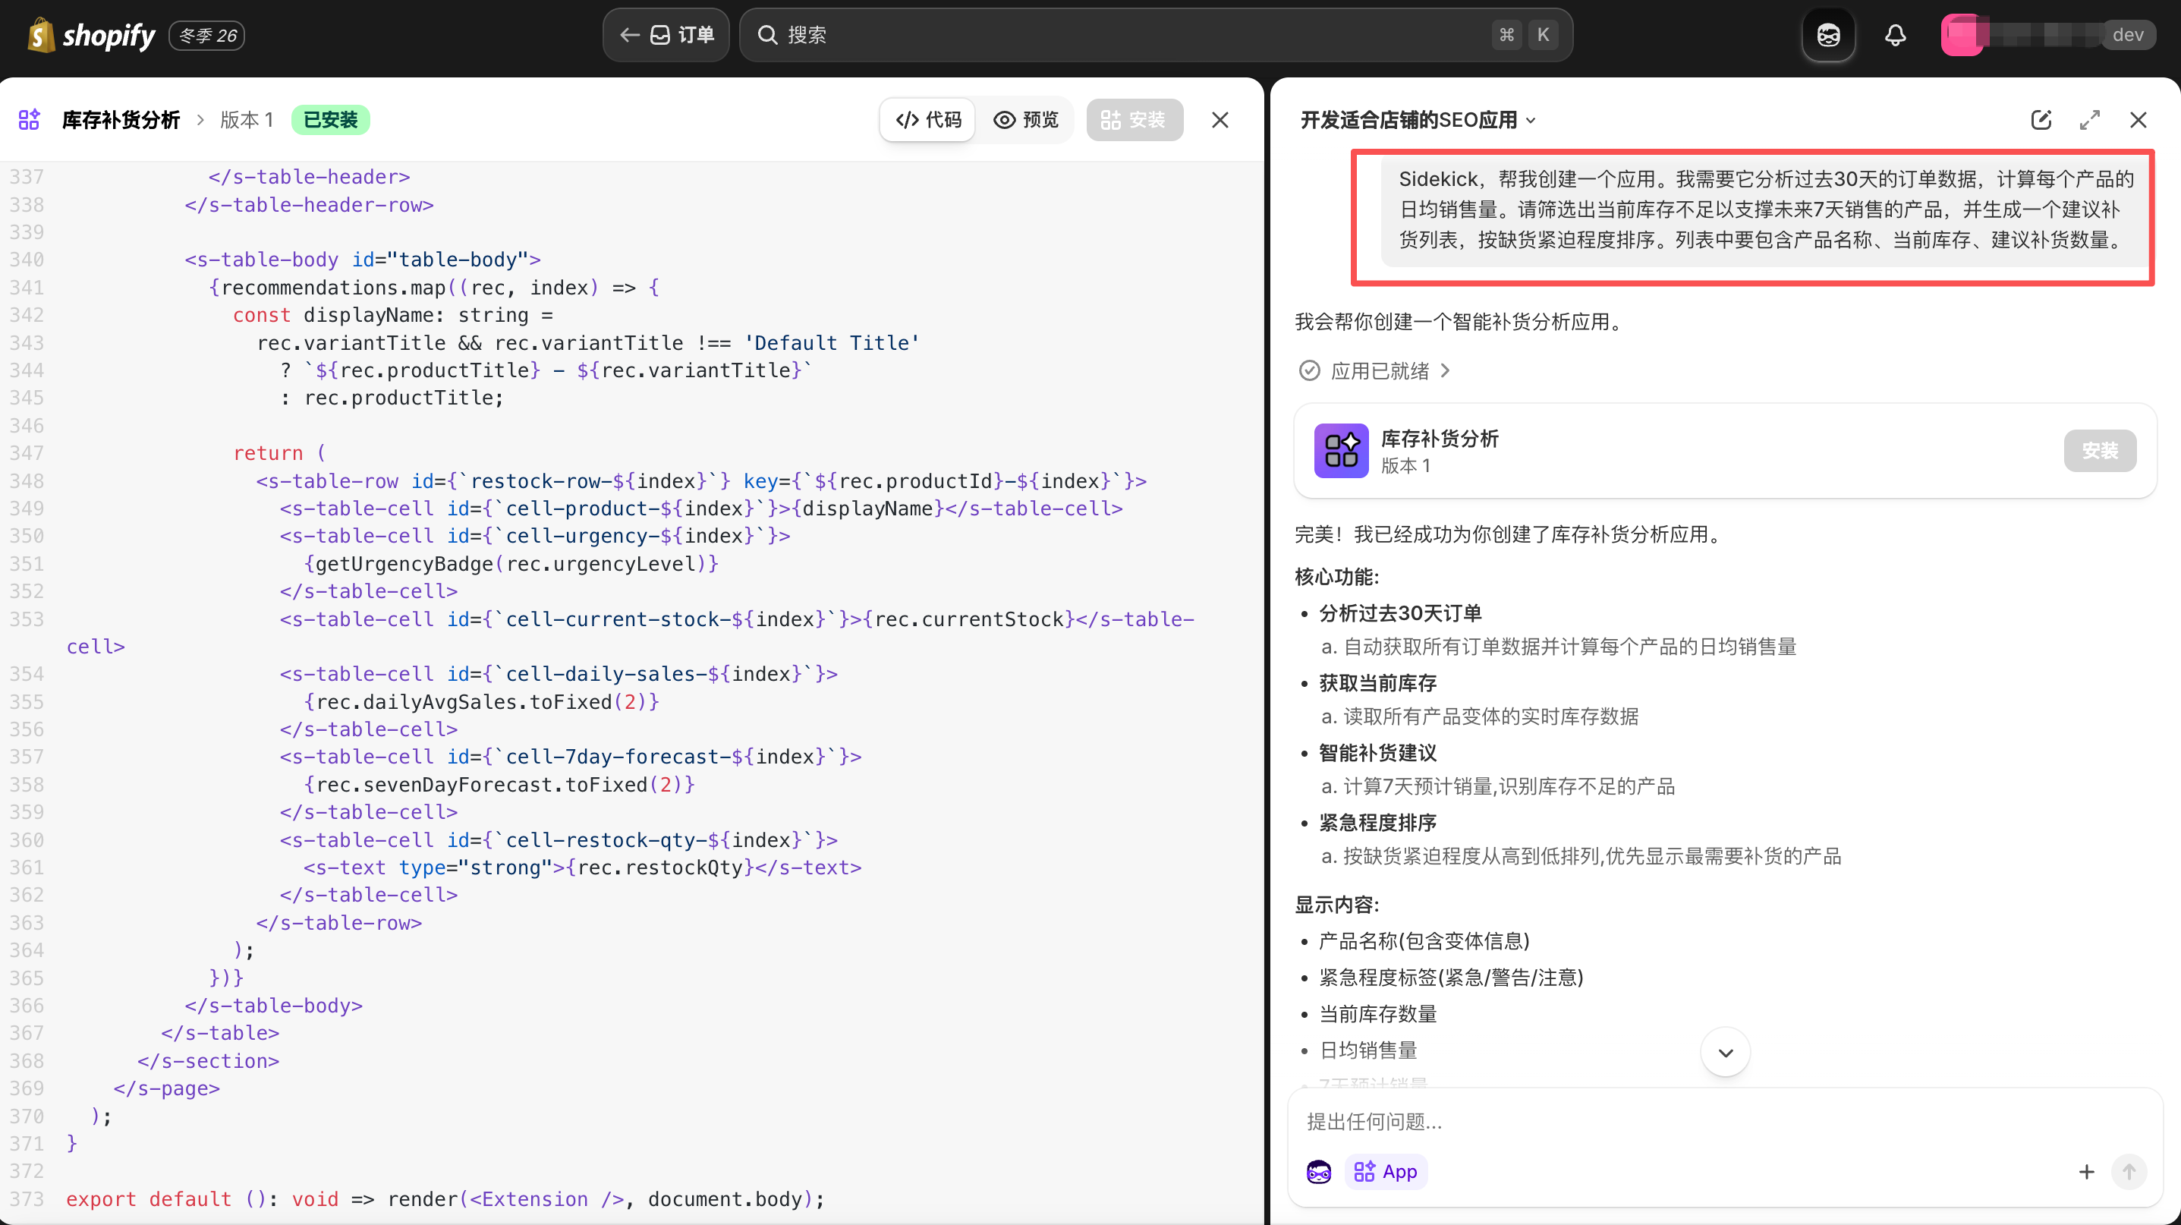Open the 冬季 26 edition badge
The width and height of the screenshot is (2181, 1225).
coord(207,35)
